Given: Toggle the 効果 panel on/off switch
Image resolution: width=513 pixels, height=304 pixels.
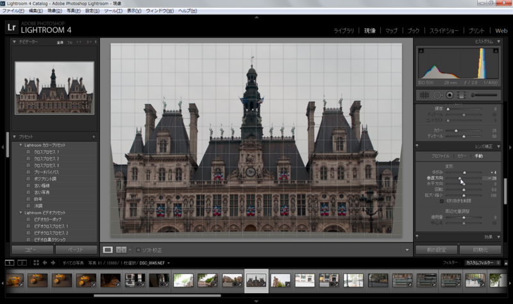Looking at the screenshot, I should pos(417,237).
